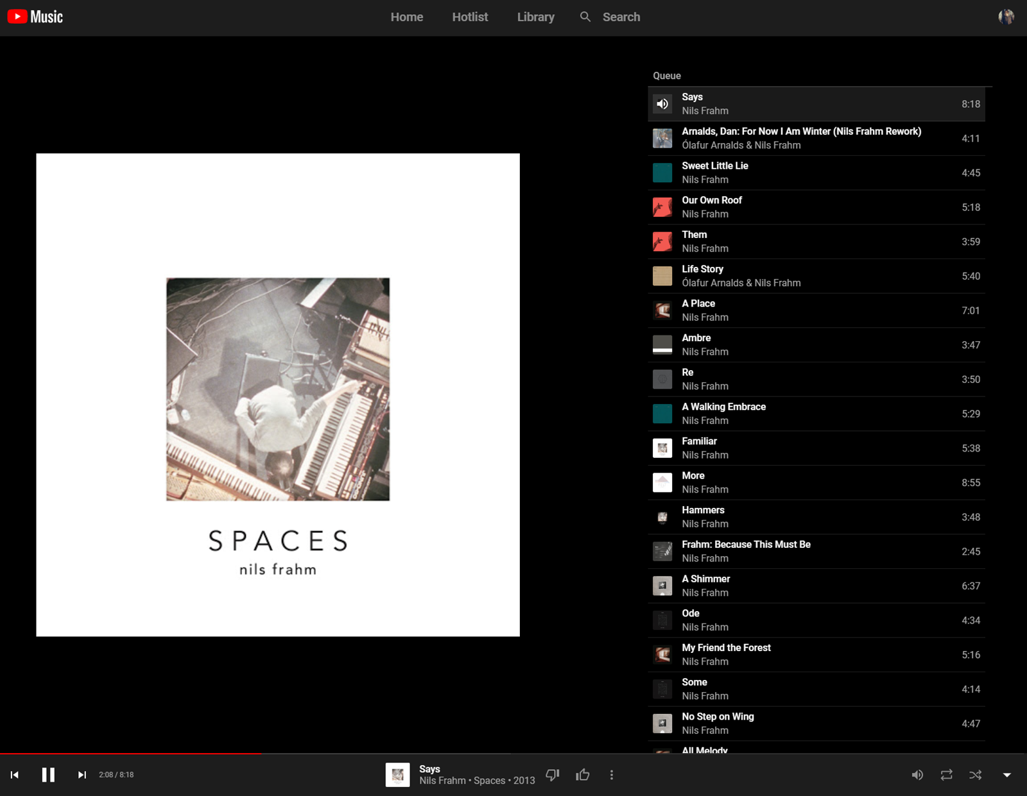
Task: Play No Step on Wing thumbnail
Action: (x=662, y=724)
